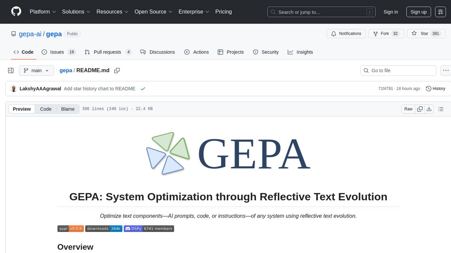This screenshot has height=253, width=451.
Task: Open the DSPy Discord members badge
Action: [x=149, y=228]
